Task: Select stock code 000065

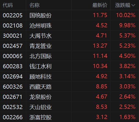Action: [x=13, y=56]
